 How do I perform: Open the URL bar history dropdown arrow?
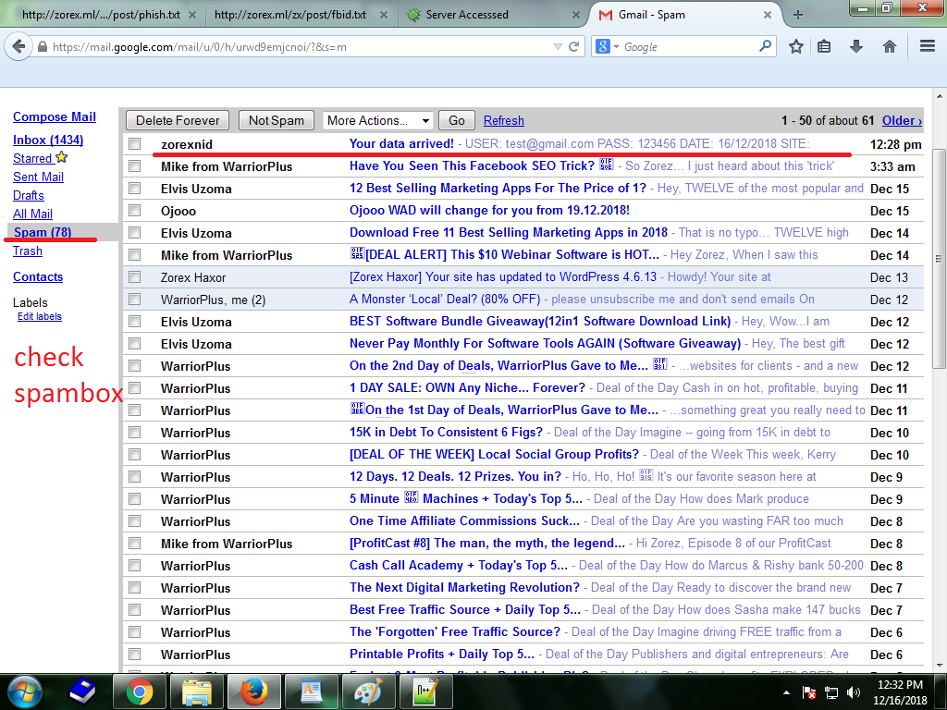click(x=558, y=46)
